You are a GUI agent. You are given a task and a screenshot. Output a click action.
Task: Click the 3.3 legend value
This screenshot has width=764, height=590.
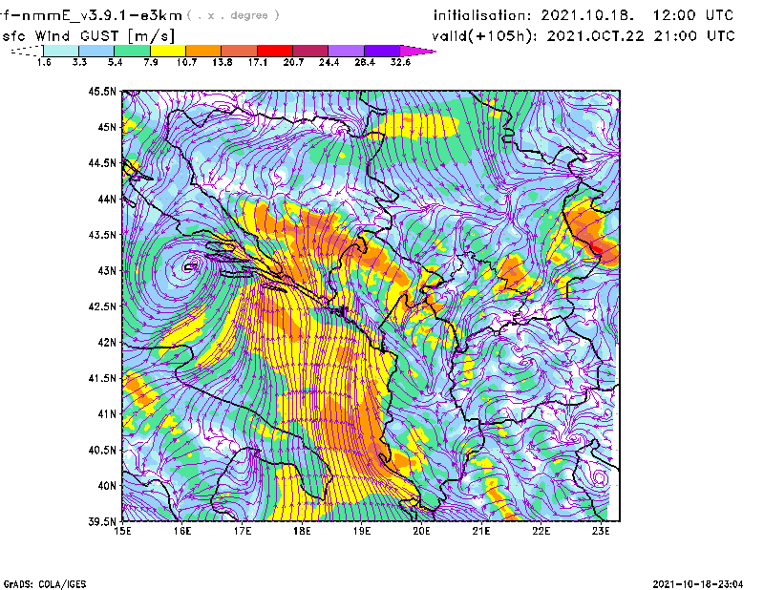coord(79,62)
